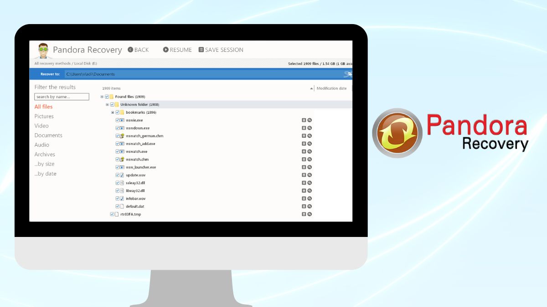
Task: Choose the ...by date filter
Action: click(x=46, y=174)
